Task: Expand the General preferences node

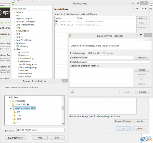Action: tap(14, 13)
